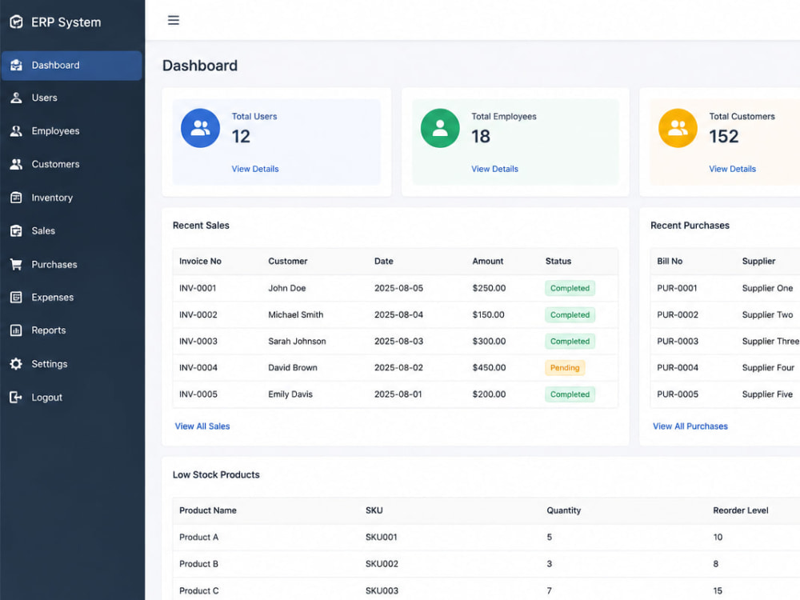Click the Invoice No column header
The height and width of the screenshot is (600, 800).
click(x=200, y=262)
